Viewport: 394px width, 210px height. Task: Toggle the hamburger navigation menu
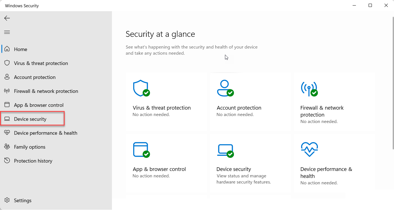pos(7,32)
